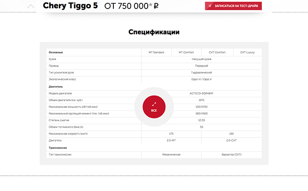Click the Тип усилителя руля label

pos(61,73)
